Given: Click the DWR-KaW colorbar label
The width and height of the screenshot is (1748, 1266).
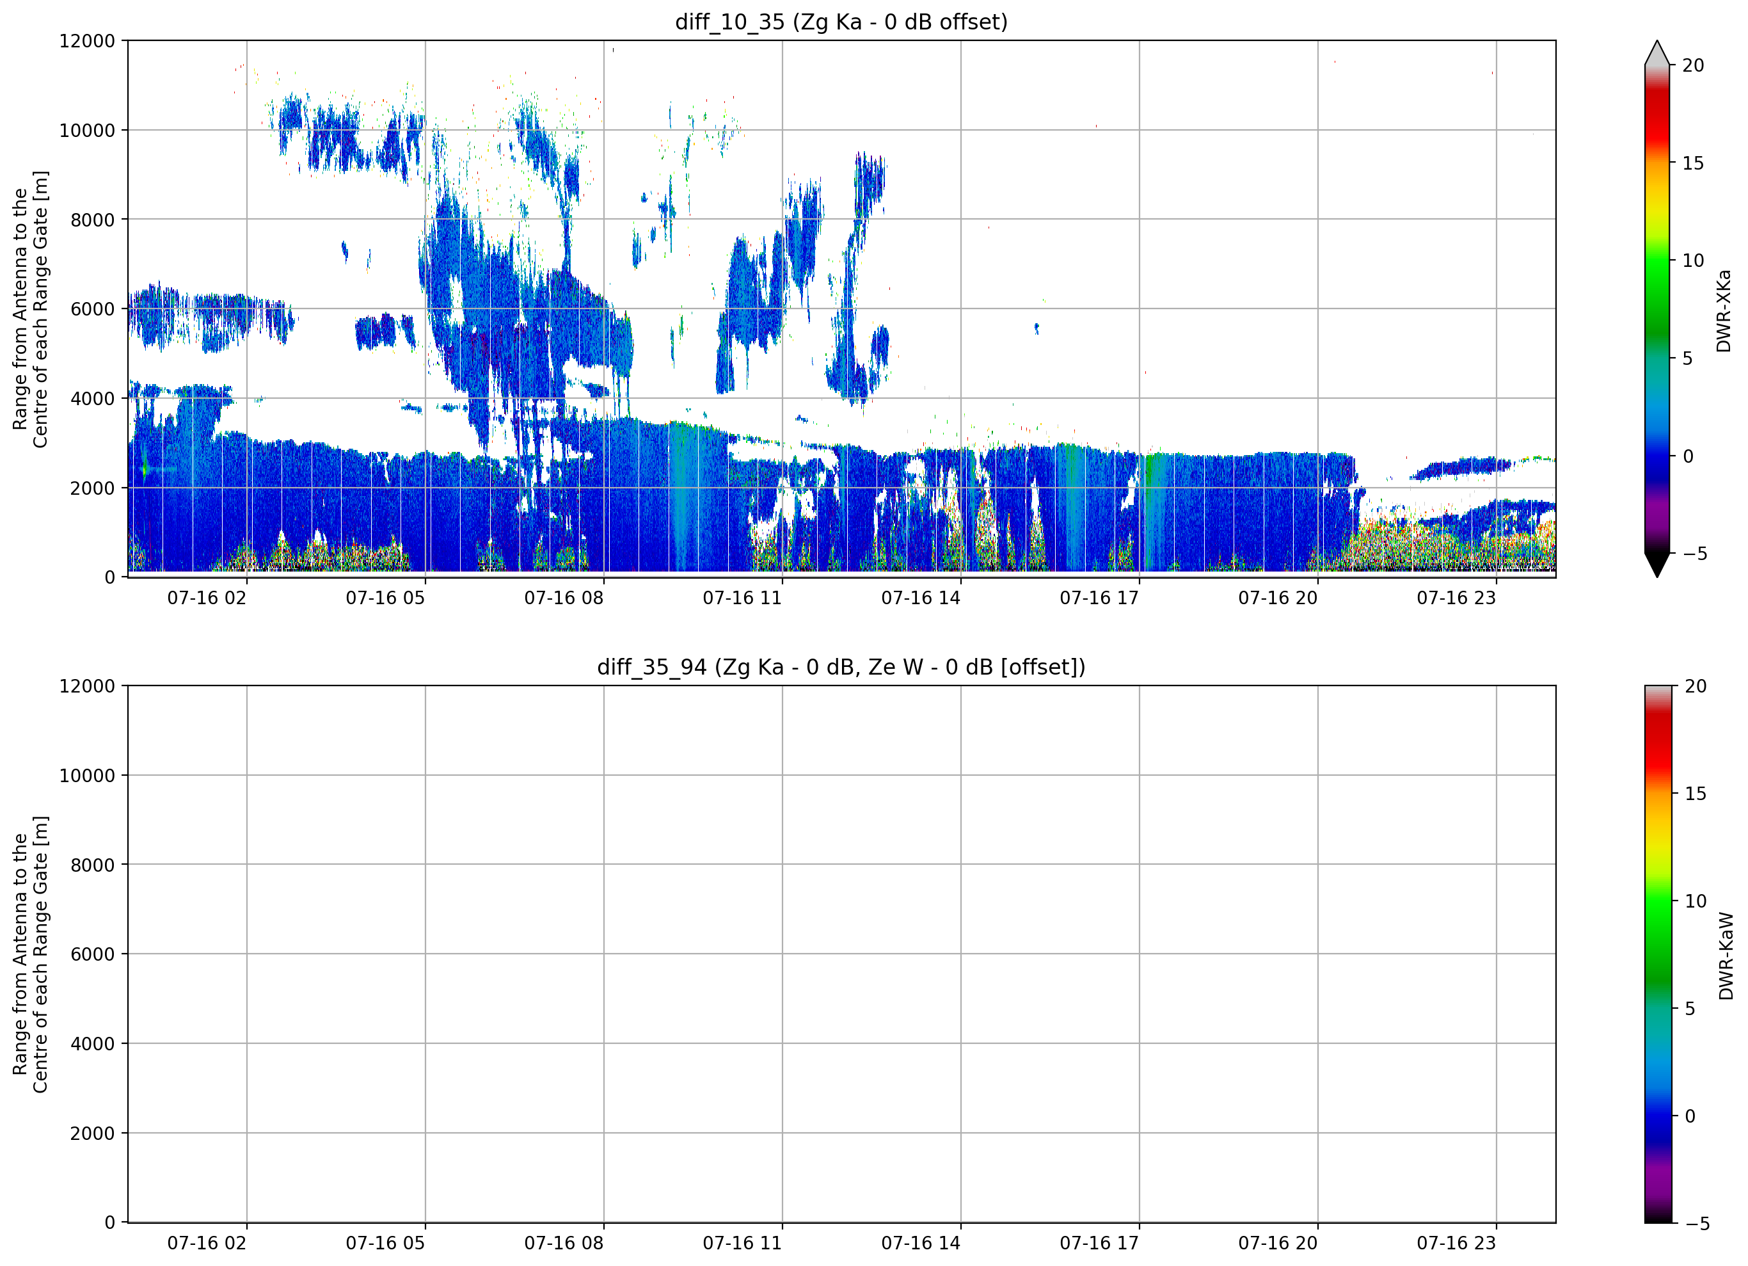Looking at the screenshot, I should coord(1726,956).
